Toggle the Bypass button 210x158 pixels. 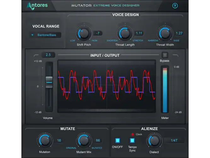click(165, 55)
